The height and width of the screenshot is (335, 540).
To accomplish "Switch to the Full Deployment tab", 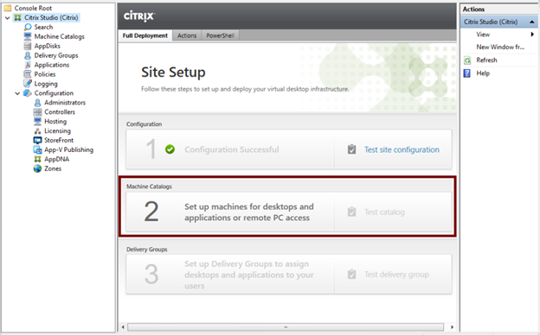I will (x=145, y=35).
